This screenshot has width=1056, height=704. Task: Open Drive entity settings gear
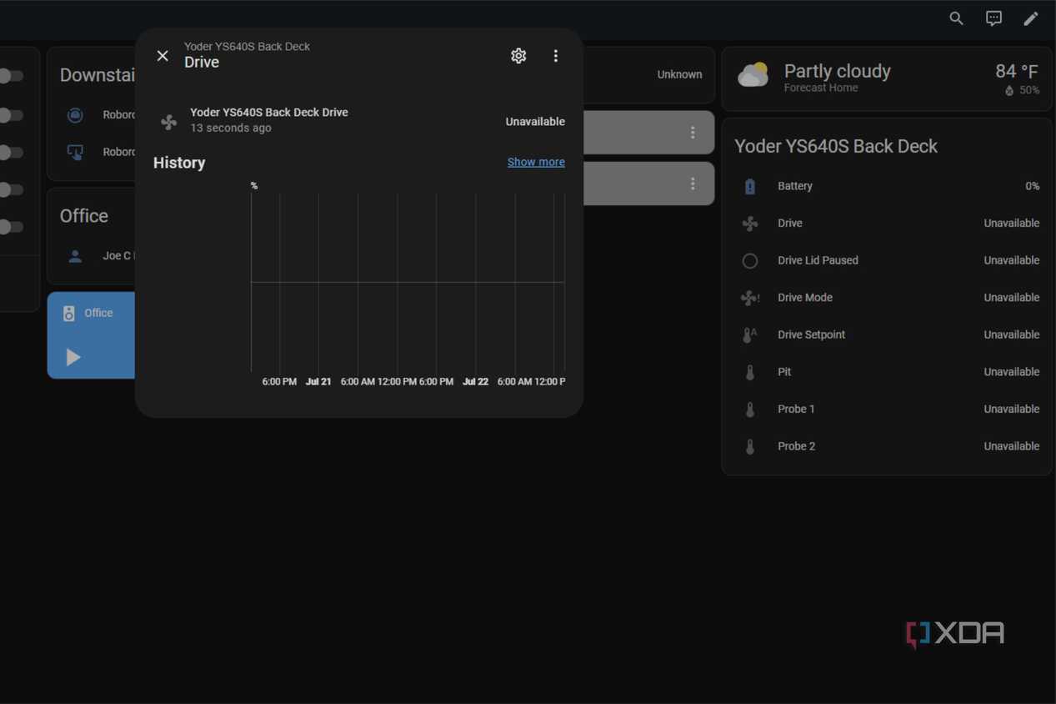[x=518, y=56]
